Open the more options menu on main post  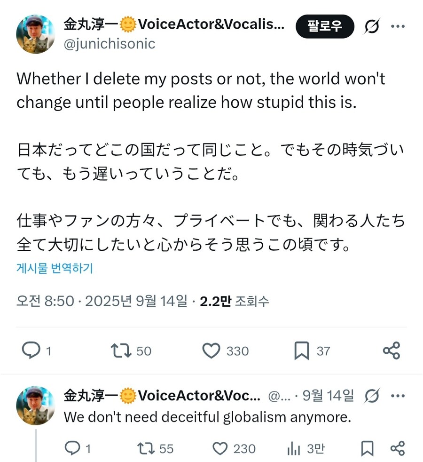point(398,28)
